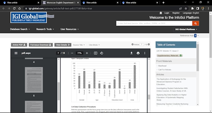Rotate the PDF counterclockwise
Image resolution: width=212 pixels, height=113 pixels.
tap(102, 53)
